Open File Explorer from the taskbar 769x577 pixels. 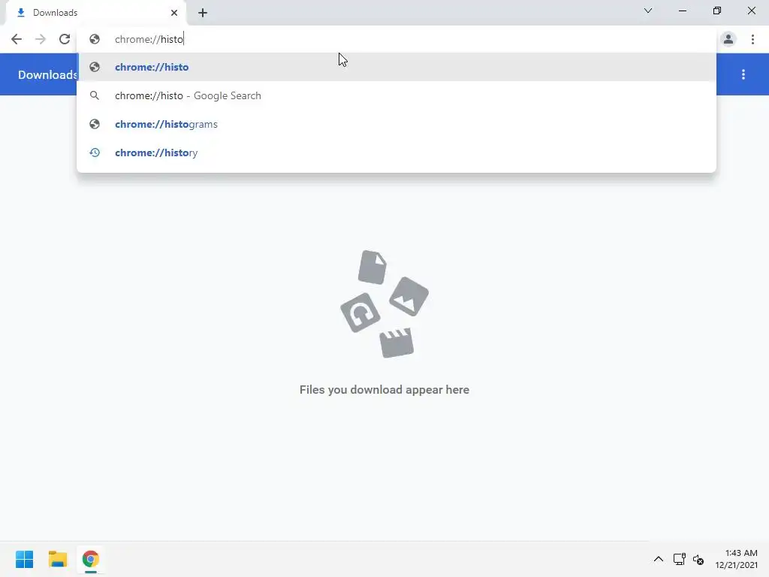(57, 559)
